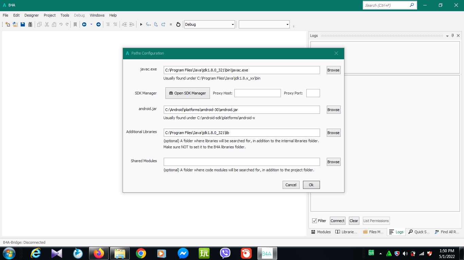464x260 pixels.
Task: Click the Restart circular arrow icon
Action: 178,24
